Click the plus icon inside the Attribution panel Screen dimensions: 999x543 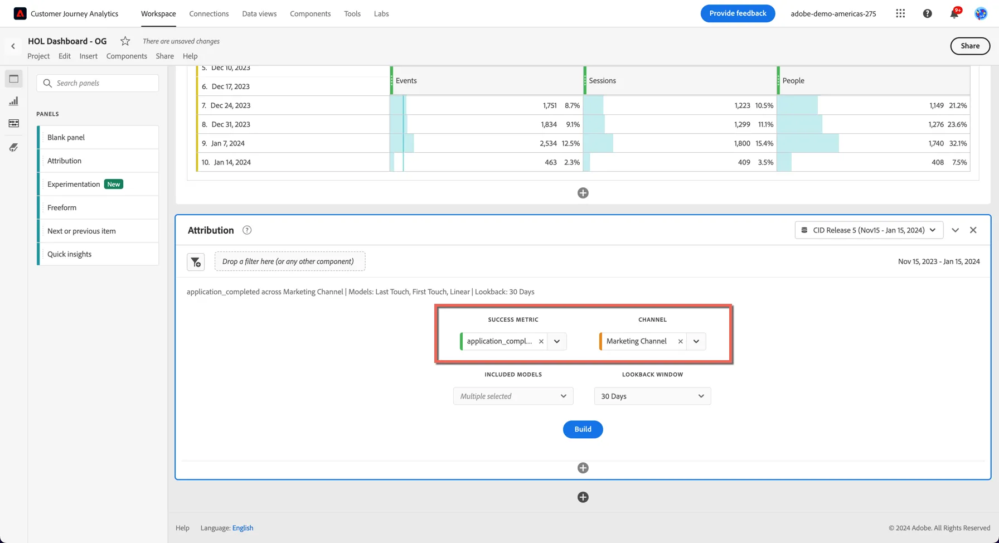coord(583,468)
